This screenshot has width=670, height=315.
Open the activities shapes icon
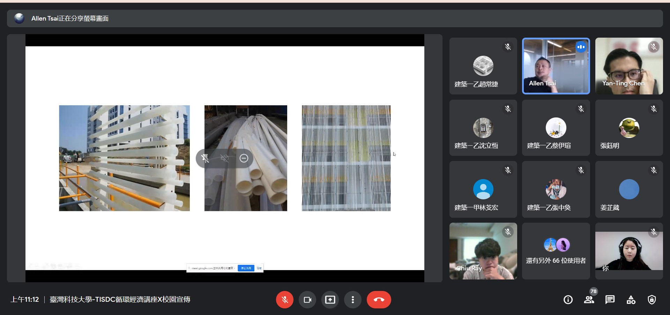point(631,300)
